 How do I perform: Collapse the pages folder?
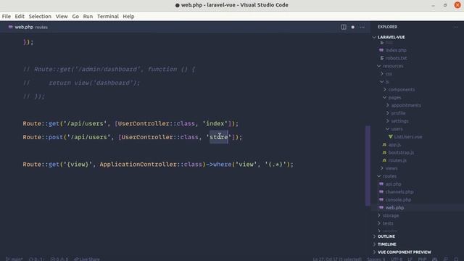[x=385, y=97]
